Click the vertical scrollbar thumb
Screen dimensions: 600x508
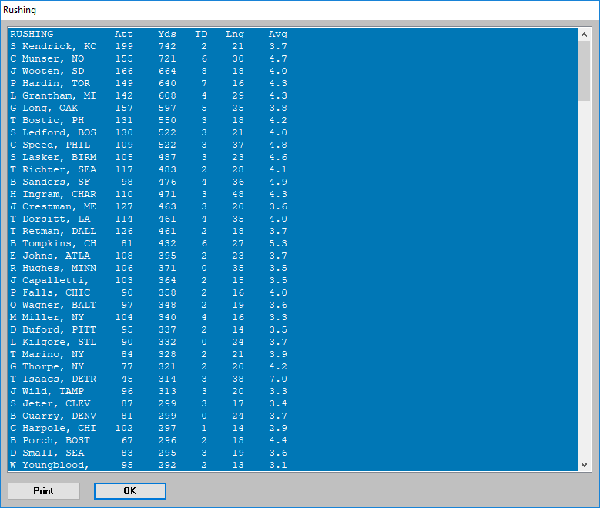click(585, 71)
